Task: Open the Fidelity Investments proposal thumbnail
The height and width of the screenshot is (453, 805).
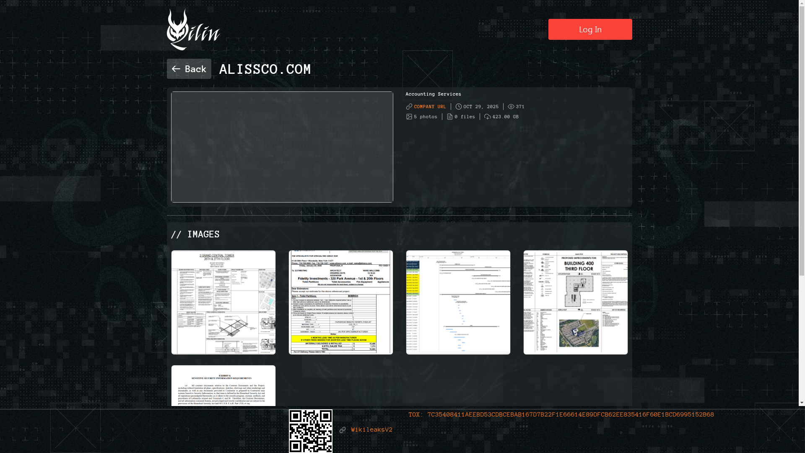Action: [341, 302]
